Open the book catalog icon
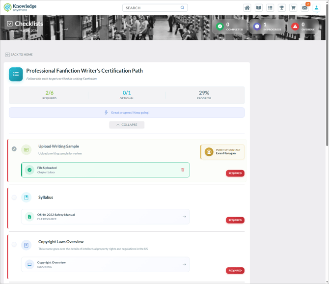329x284 pixels. tap(259, 8)
